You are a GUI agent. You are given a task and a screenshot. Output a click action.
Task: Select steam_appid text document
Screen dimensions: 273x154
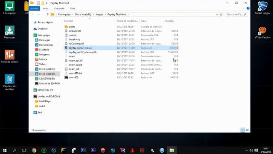click(x=75, y=65)
